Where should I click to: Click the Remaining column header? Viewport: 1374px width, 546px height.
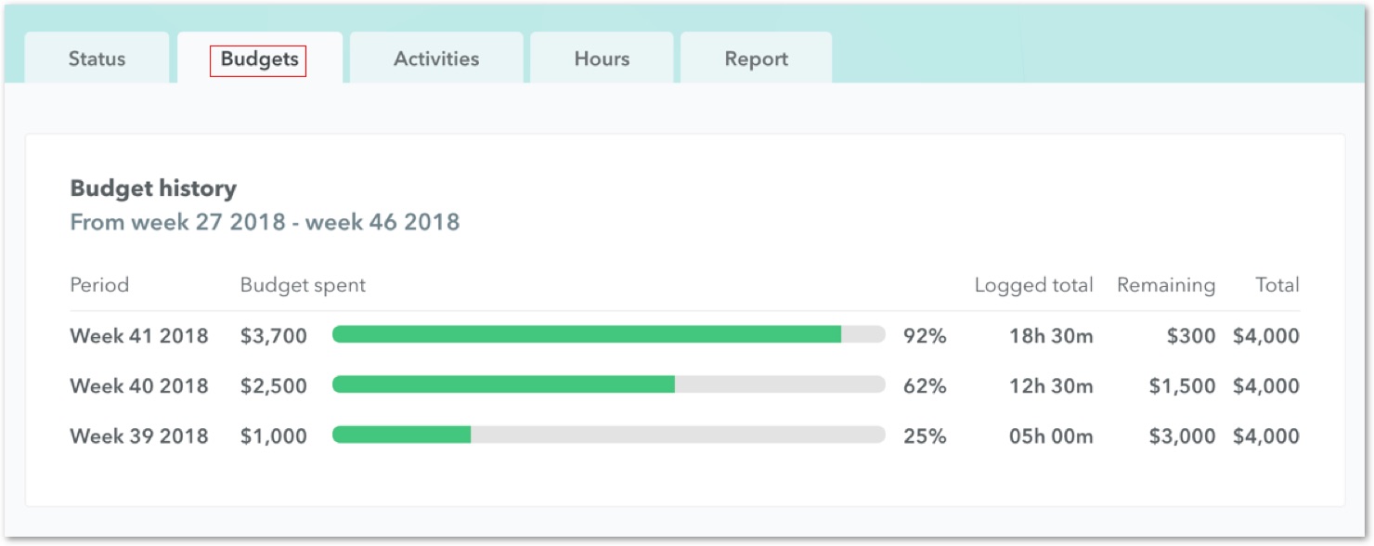(x=1167, y=285)
